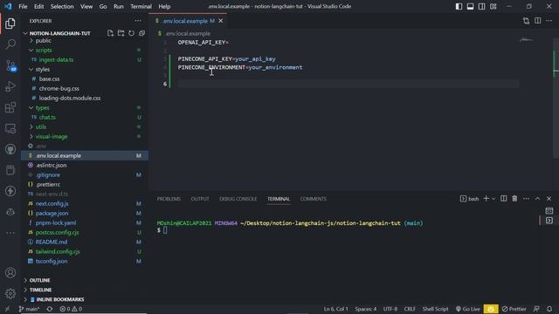559x314 pixels.
Task: Open ingest-data.ts in explorer
Action: 56,60
